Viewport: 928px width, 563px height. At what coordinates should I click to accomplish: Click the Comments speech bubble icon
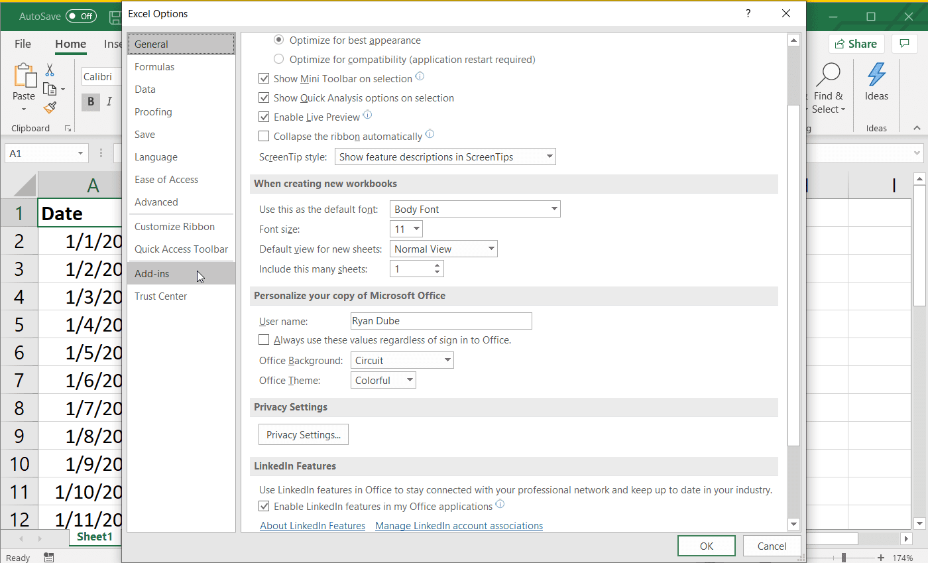coord(904,44)
